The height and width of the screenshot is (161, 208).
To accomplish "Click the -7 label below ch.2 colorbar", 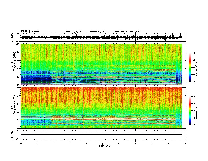I will [x=194, y=125].
